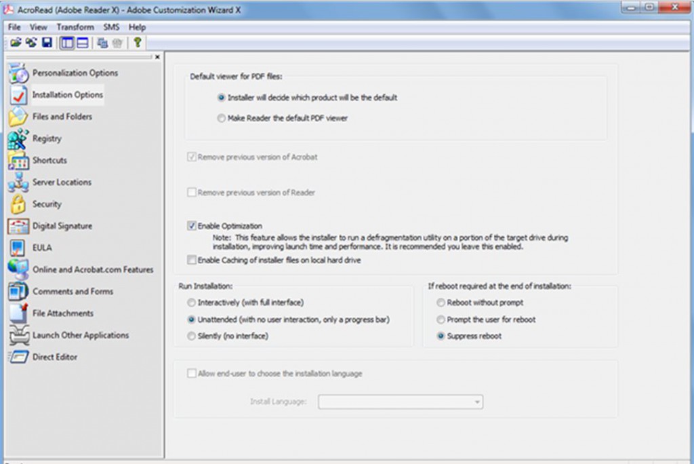694x464 pixels.
Task: Toggle 'Allow end-user to choose installation language'
Action: click(192, 373)
